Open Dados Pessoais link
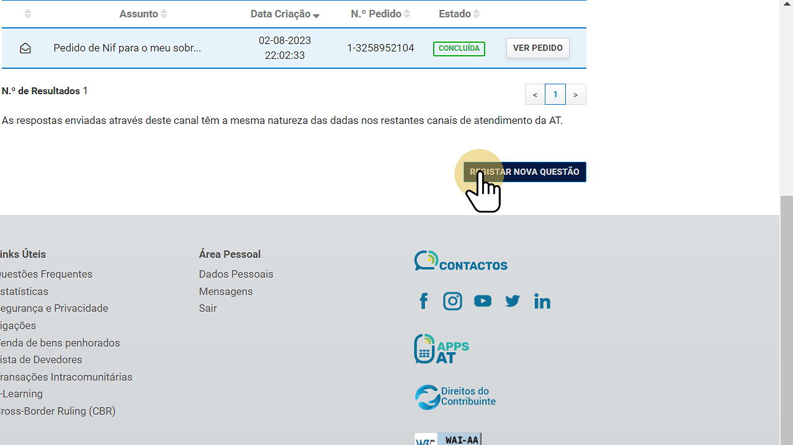 (236, 274)
